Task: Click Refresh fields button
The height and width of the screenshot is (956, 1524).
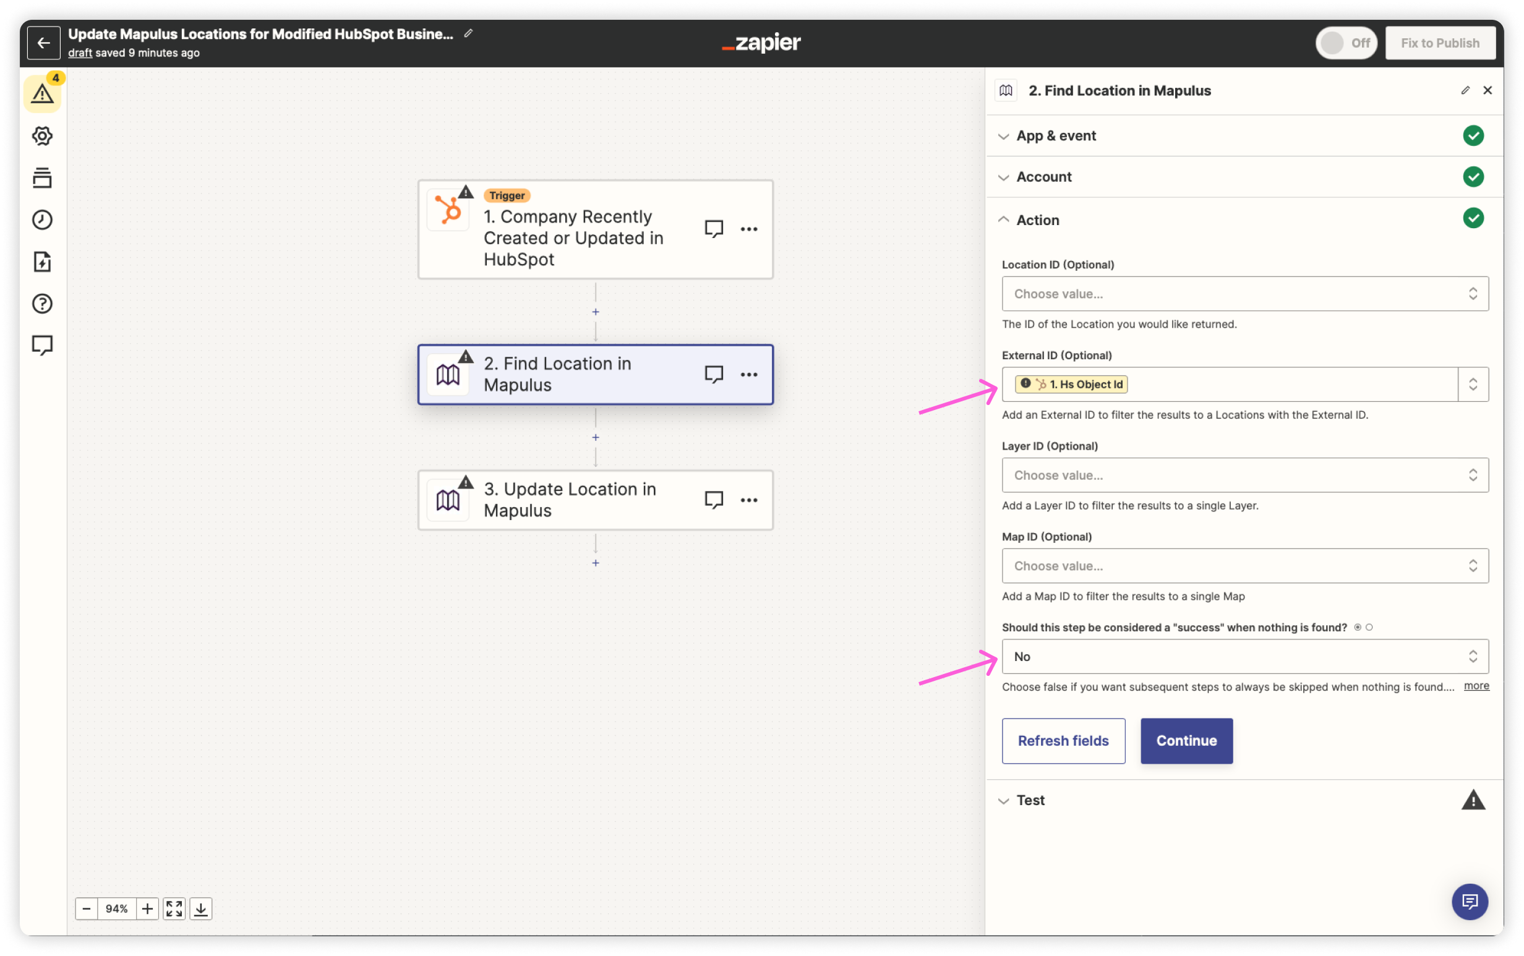Action: coord(1063,740)
